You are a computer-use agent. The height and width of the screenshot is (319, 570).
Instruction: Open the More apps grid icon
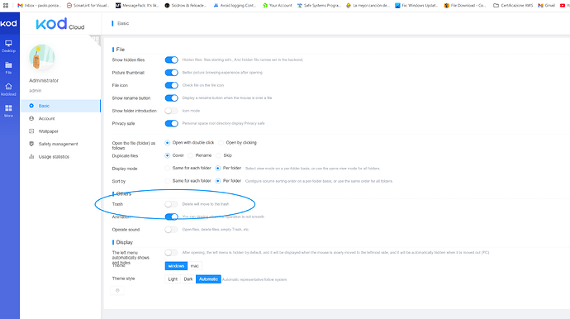coord(8,111)
